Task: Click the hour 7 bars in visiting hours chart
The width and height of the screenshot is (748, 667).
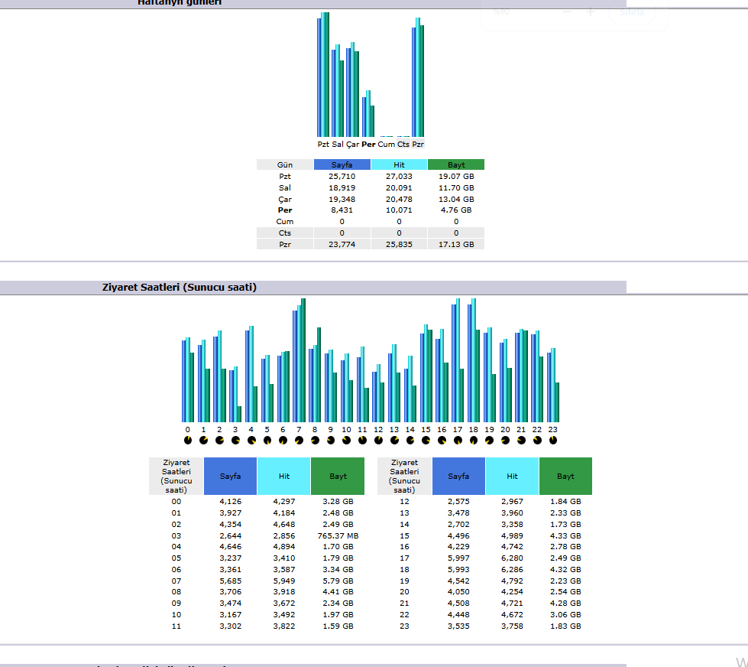Action: [x=299, y=360]
